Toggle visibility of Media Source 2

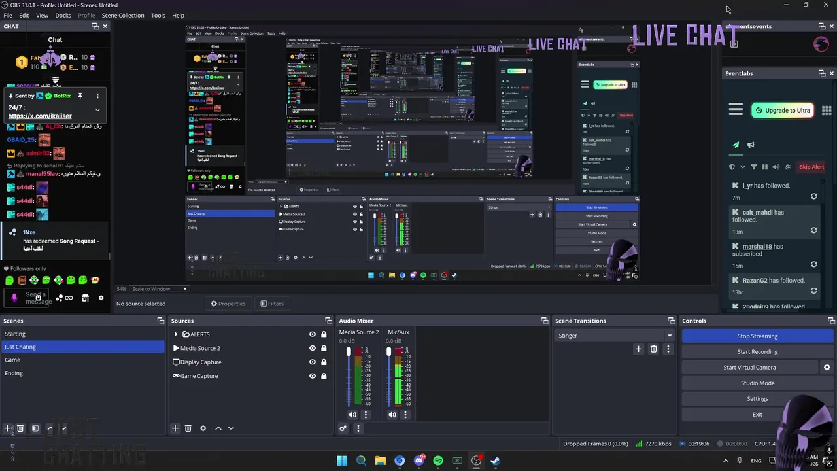tap(312, 348)
